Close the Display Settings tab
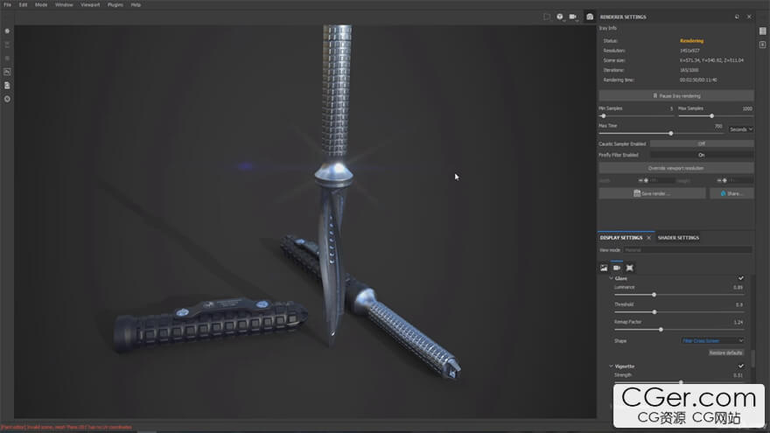Image resolution: width=770 pixels, height=433 pixels. (648, 238)
